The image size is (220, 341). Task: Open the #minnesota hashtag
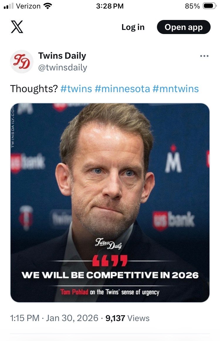(x=122, y=89)
